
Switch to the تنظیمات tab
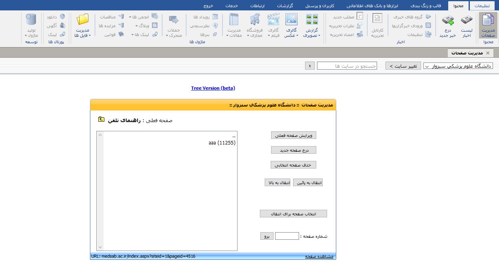pos(481,6)
